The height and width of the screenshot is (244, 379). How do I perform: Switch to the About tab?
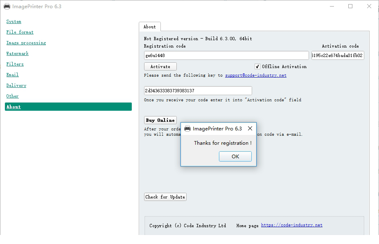150,27
